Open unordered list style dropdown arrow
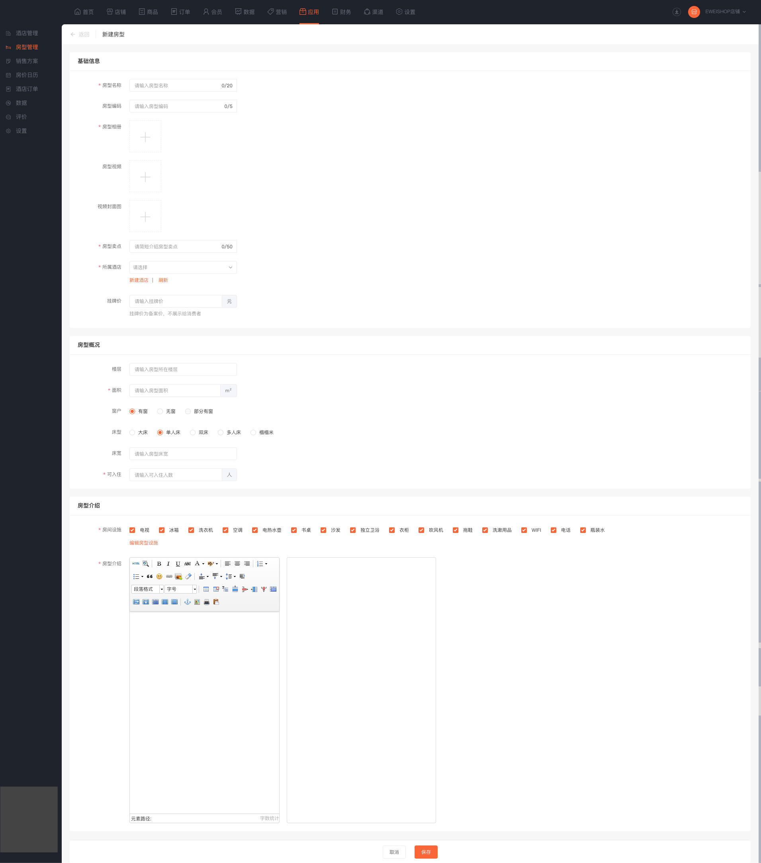 [142, 576]
